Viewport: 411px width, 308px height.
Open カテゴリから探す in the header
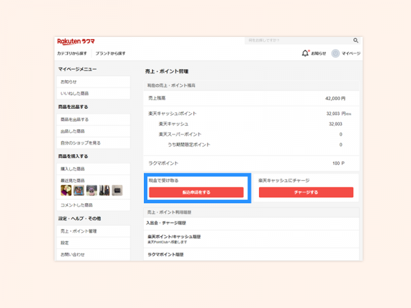(x=72, y=53)
